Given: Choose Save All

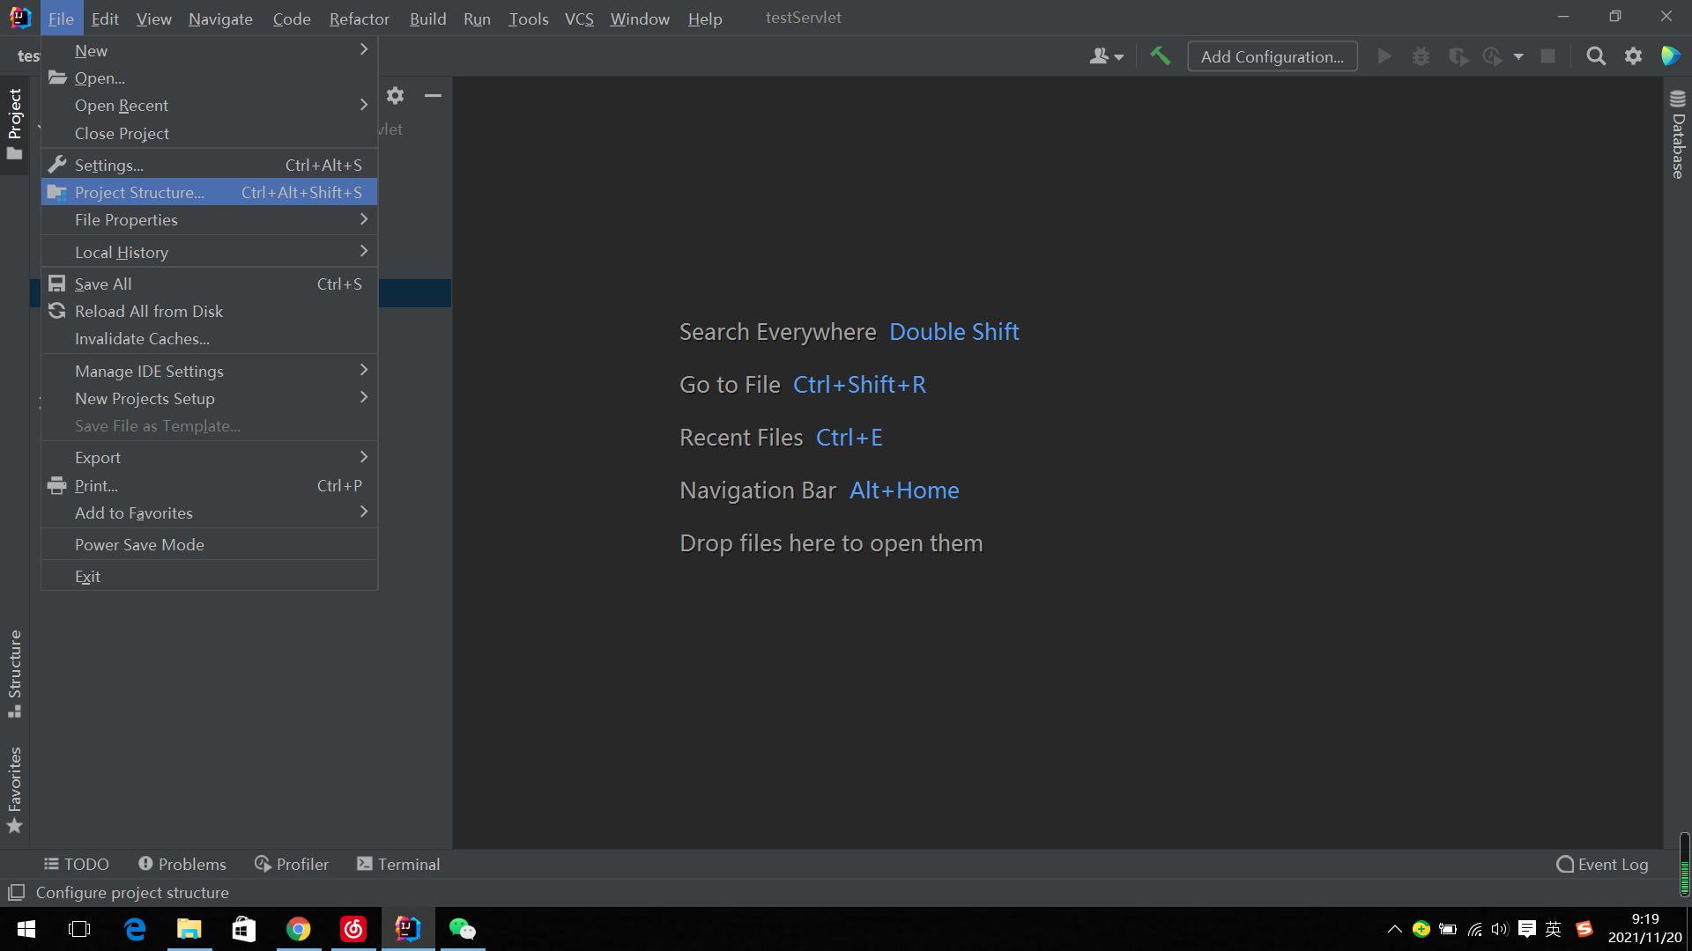Looking at the screenshot, I should (210, 284).
